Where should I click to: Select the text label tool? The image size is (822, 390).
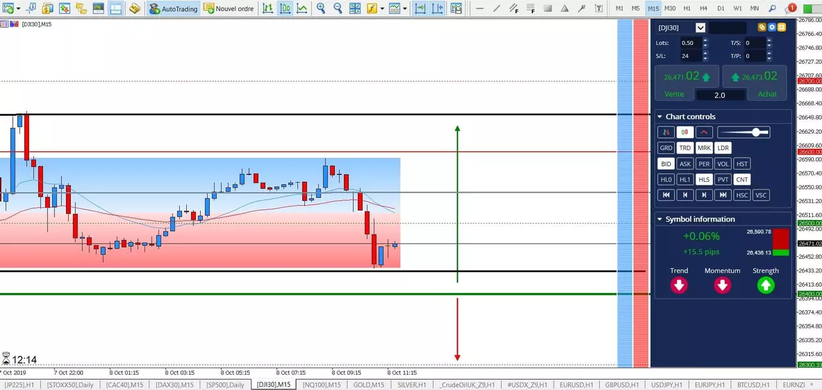[x=599, y=9]
